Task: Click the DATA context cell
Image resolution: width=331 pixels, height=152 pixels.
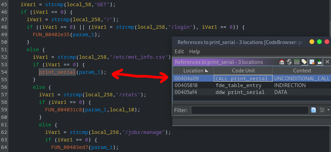Action: pyautogui.click(x=302, y=92)
